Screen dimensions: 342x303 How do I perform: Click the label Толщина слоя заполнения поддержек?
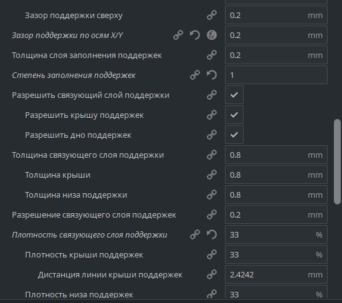(87, 55)
